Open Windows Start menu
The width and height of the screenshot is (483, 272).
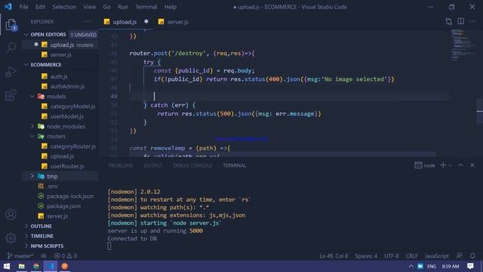(7, 266)
